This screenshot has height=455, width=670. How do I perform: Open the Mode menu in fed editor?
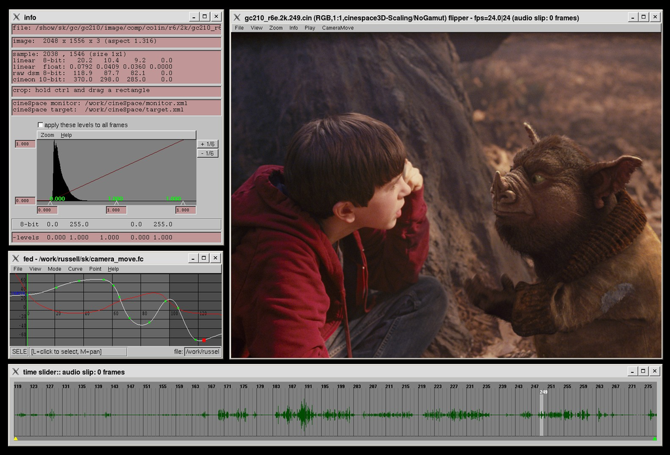pyautogui.click(x=54, y=269)
